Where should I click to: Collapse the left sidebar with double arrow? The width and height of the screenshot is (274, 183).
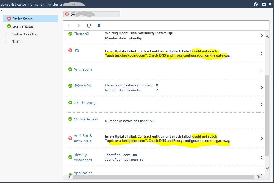point(3,10)
